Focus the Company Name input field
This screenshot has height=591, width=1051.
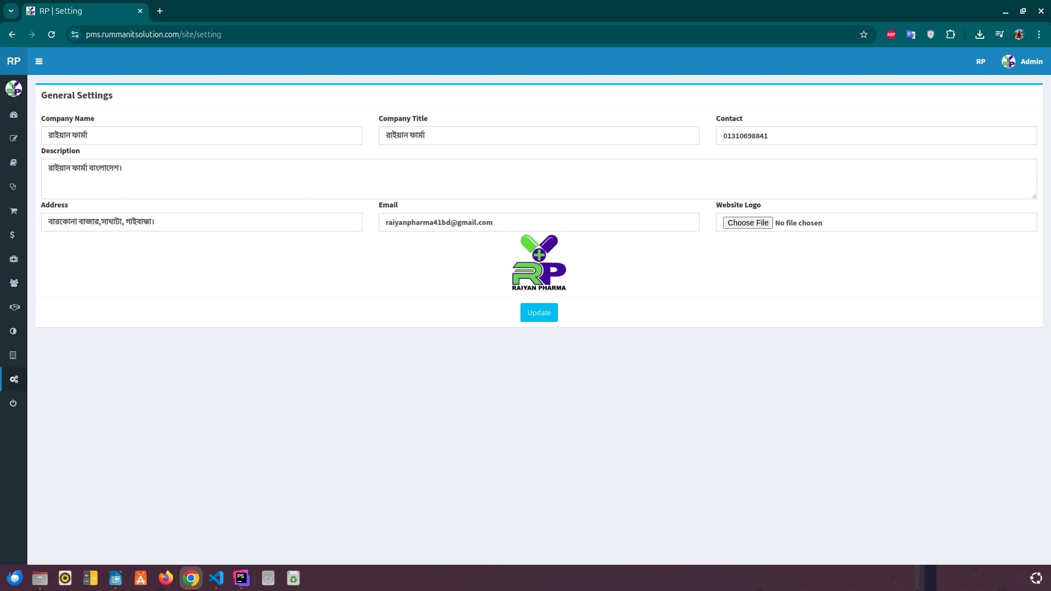pos(201,136)
